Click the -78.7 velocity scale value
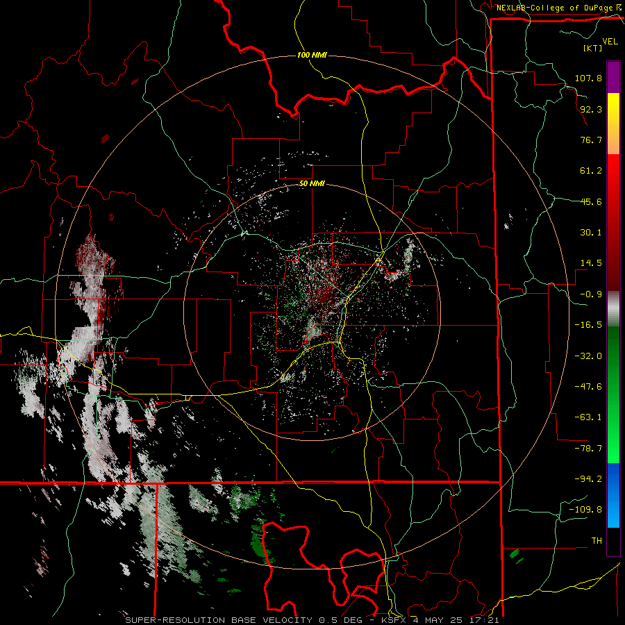625x625 pixels. tap(588, 449)
